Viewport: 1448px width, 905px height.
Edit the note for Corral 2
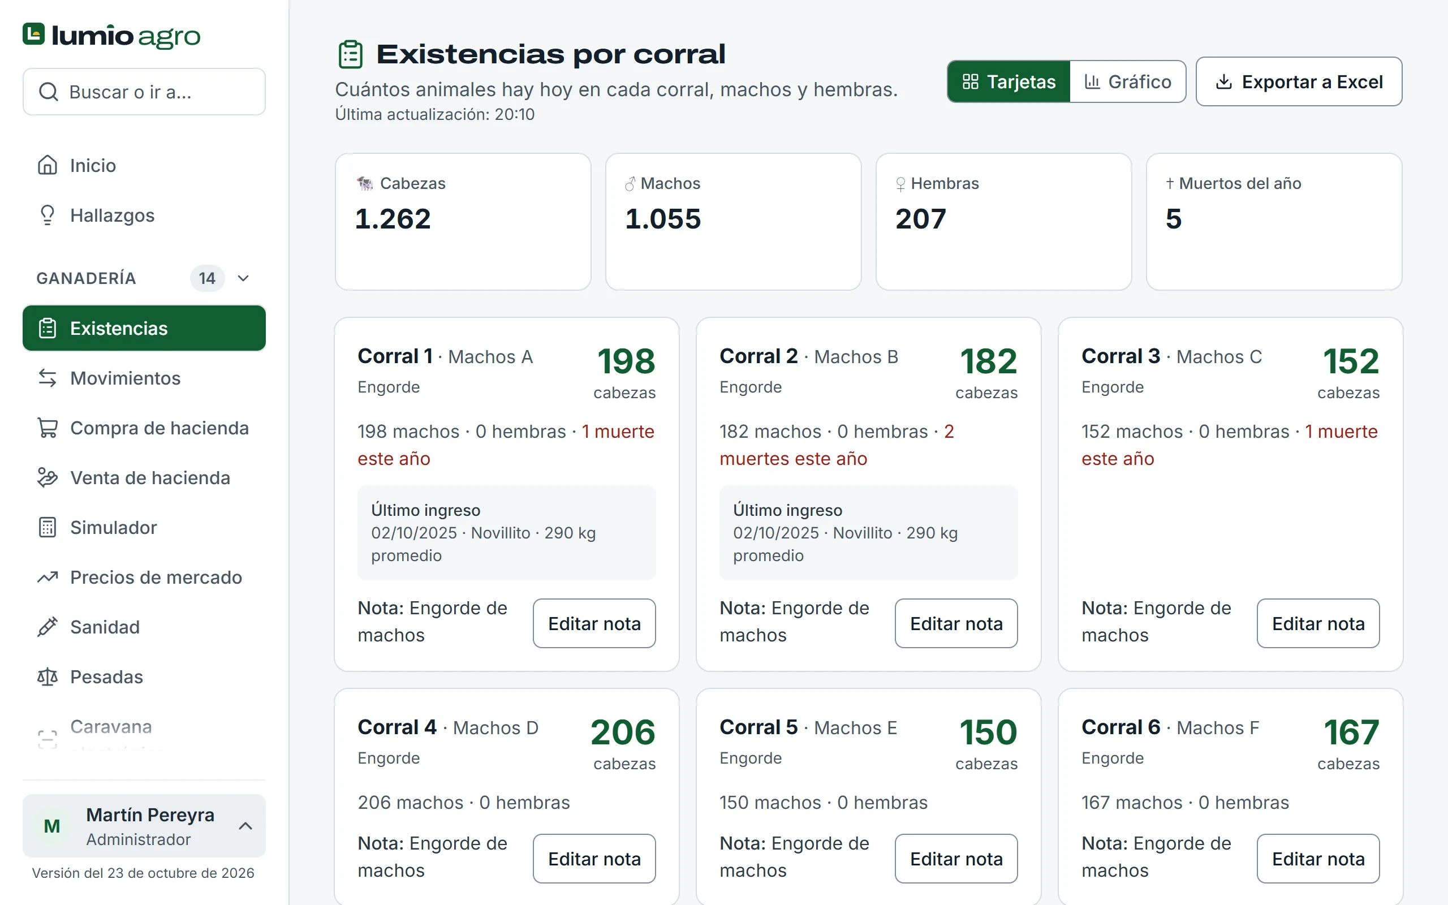pyautogui.click(x=956, y=623)
